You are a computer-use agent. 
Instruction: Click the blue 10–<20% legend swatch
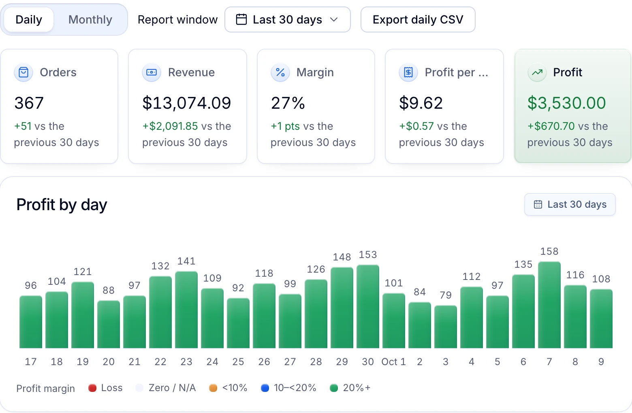tap(265, 388)
